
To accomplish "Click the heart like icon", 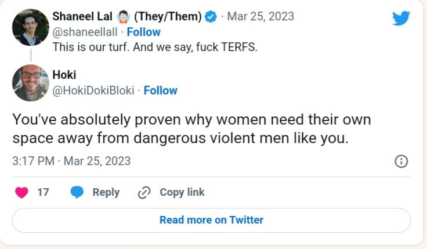I will tap(22, 192).
